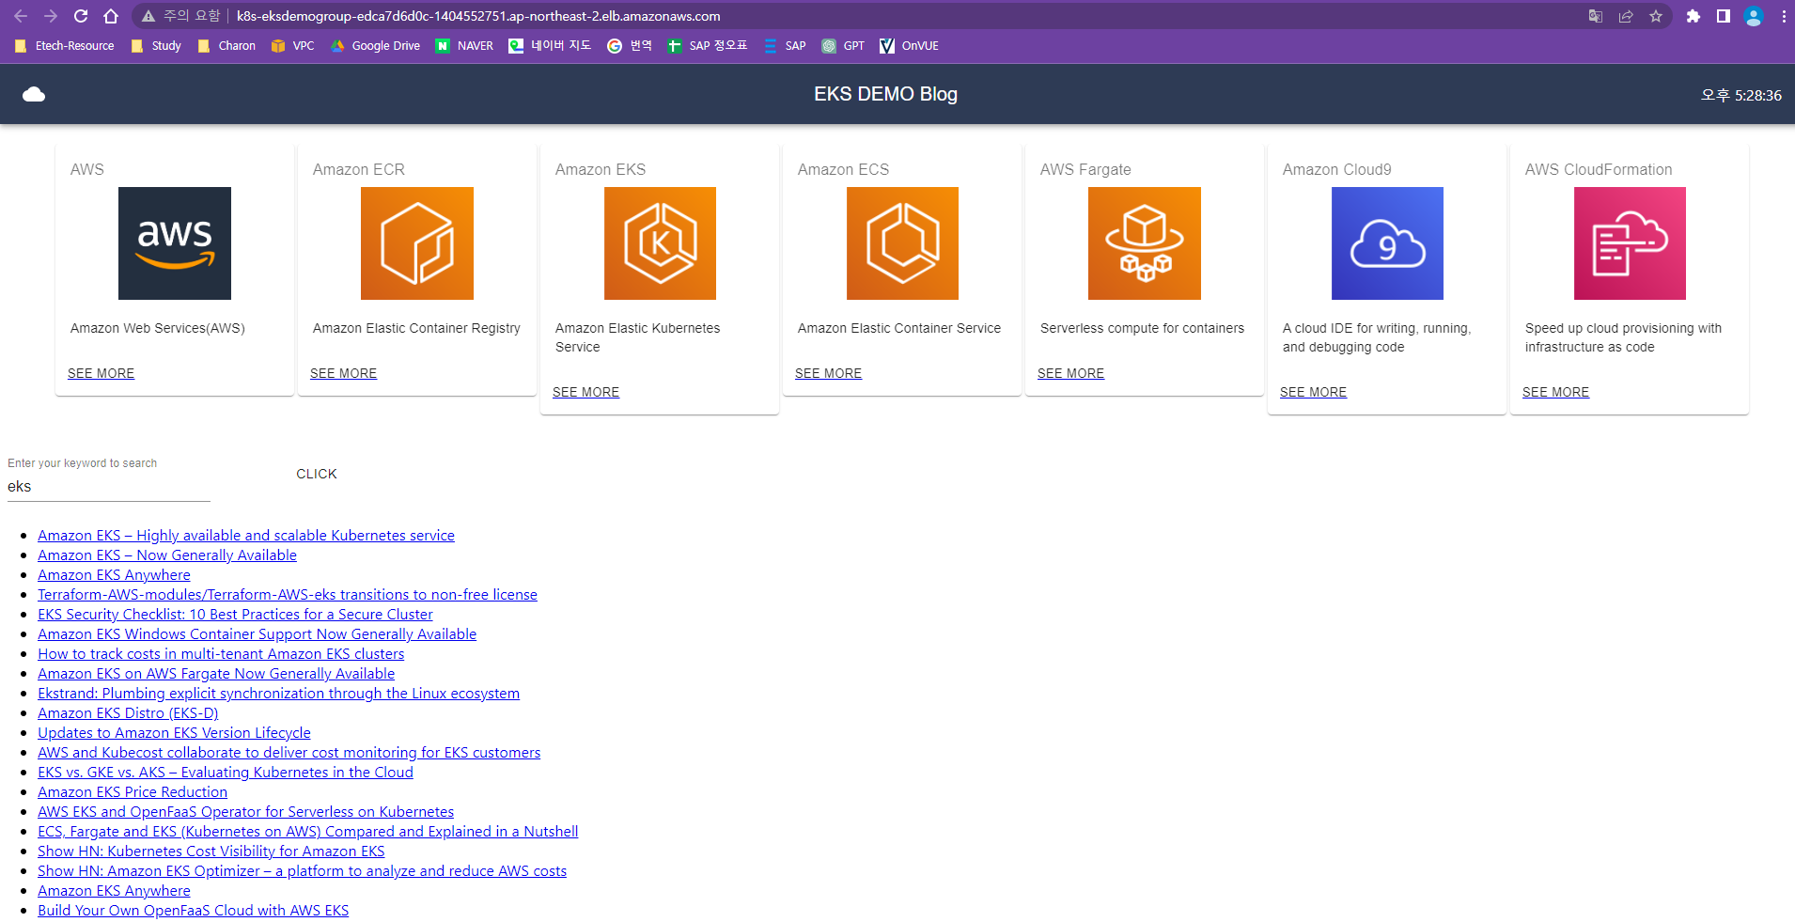Open AWS EKS and OpenFaaS Operator link
Screen dimensions: 1795x922
coord(245,811)
